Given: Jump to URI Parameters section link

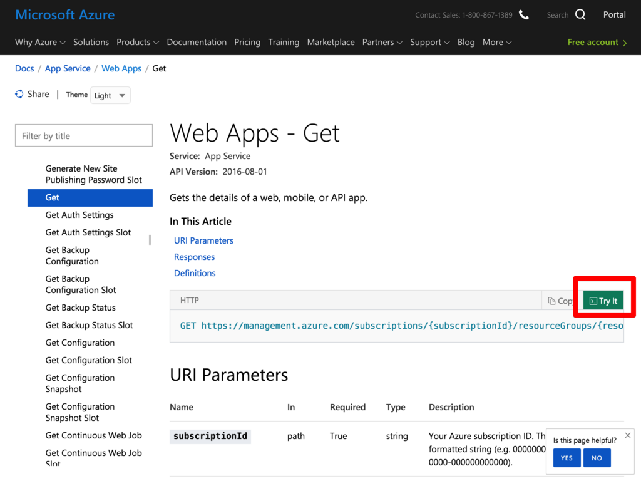Looking at the screenshot, I should click(x=203, y=240).
